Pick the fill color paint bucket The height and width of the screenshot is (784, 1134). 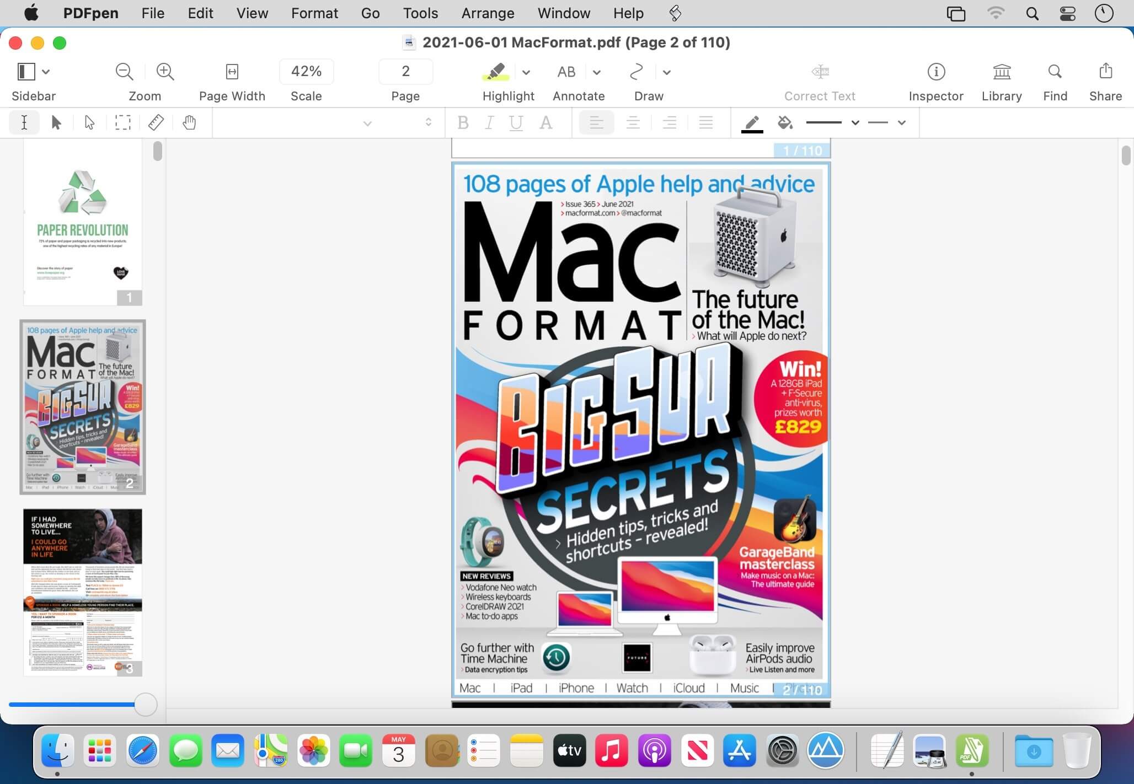(785, 122)
